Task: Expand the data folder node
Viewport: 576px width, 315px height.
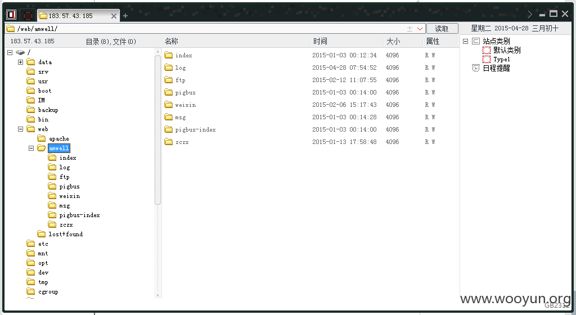Action: pyautogui.click(x=21, y=62)
